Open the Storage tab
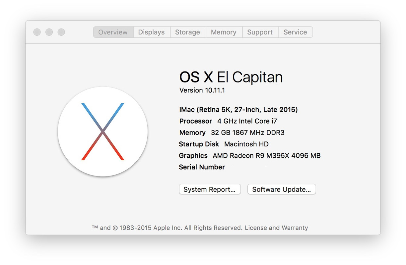Screen dimensions: 406x265 188,32
